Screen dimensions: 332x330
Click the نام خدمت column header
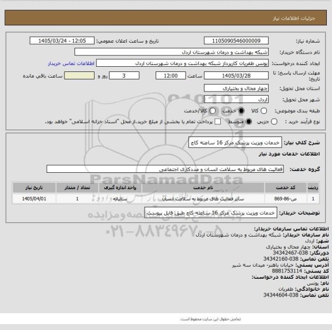click(203, 188)
